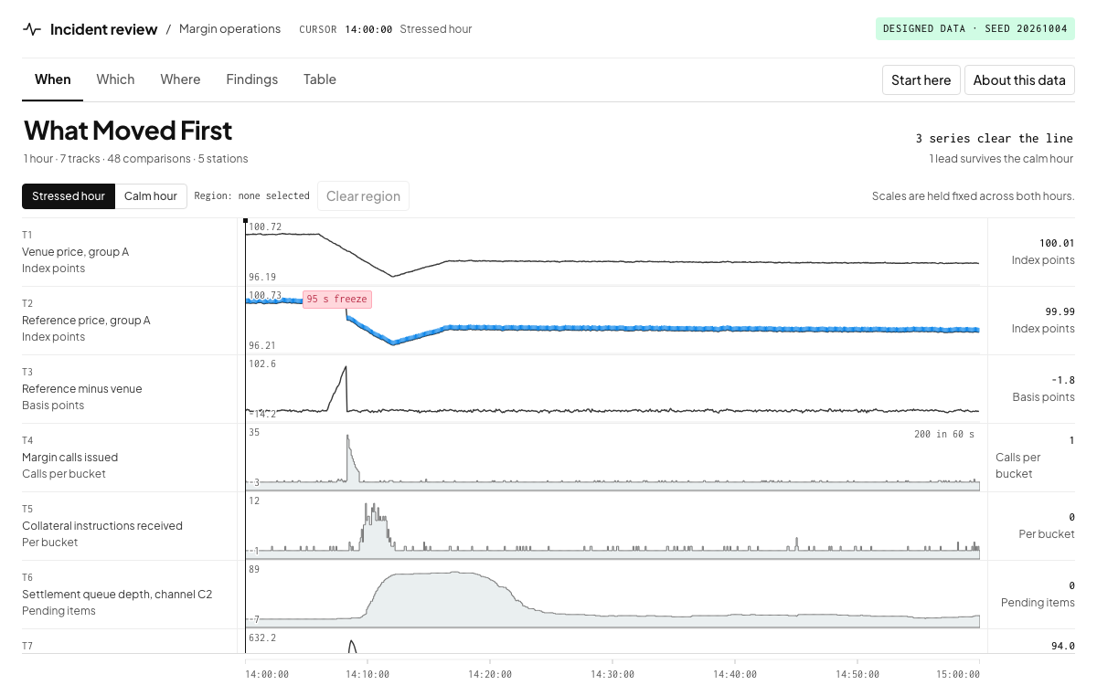This screenshot has width=1097, height=685.
Task: Click the 14:50:00 time axis label
Action: pyautogui.click(x=857, y=674)
